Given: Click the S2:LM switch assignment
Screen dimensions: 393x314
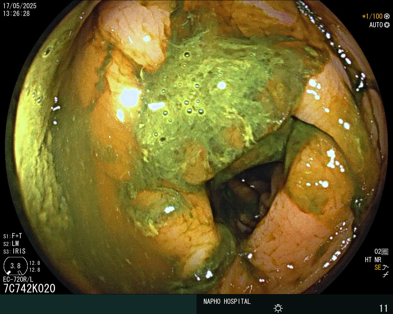Looking at the screenshot, I should tap(11, 243).
